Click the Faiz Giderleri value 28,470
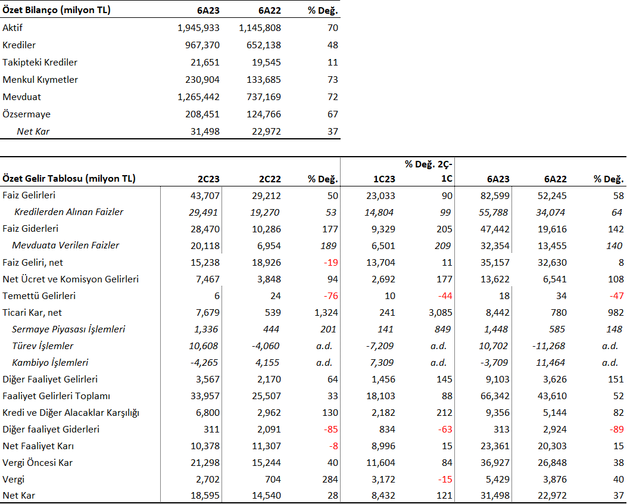 pos(205,229)
